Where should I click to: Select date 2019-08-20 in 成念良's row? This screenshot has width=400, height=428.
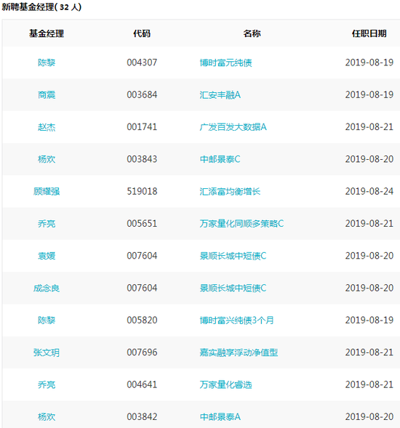point(369,288)
